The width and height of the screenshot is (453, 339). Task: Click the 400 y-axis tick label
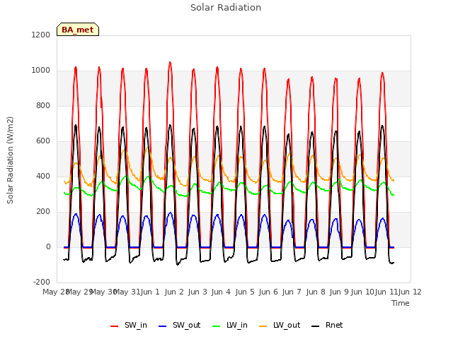click(43, 176)
